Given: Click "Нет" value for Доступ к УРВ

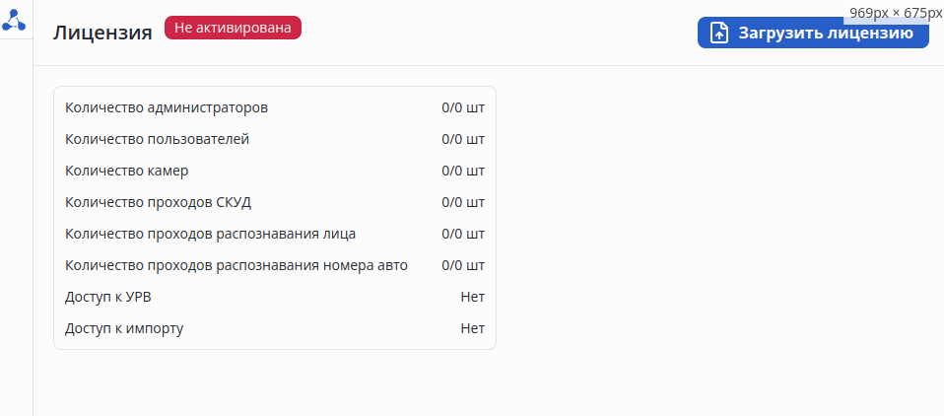Looking at the screenshot, I should tap(472, 297).
